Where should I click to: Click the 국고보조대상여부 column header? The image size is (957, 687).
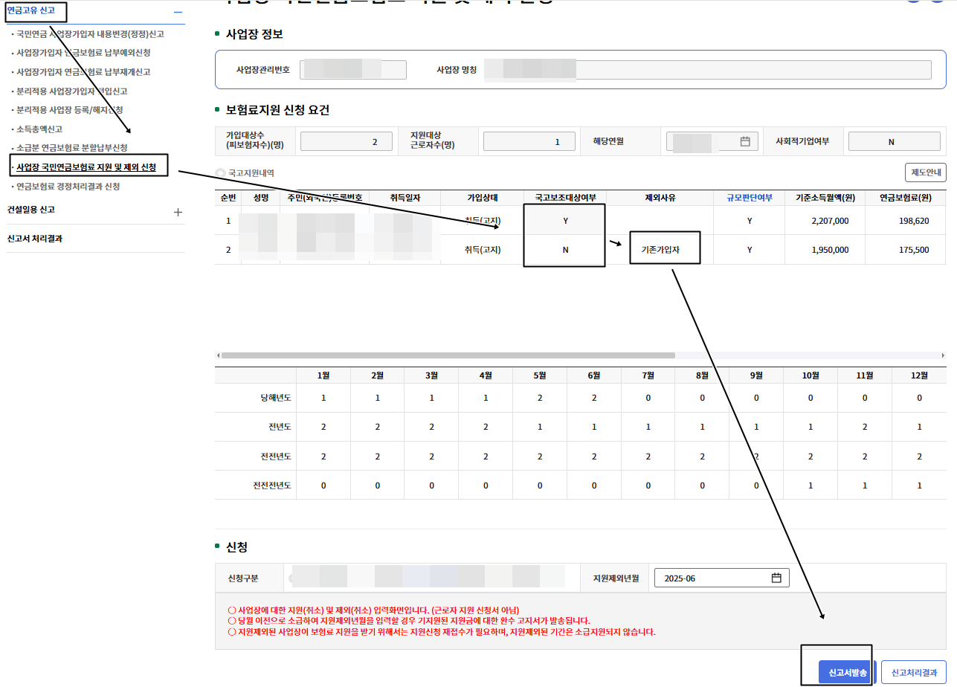[565, 198]
